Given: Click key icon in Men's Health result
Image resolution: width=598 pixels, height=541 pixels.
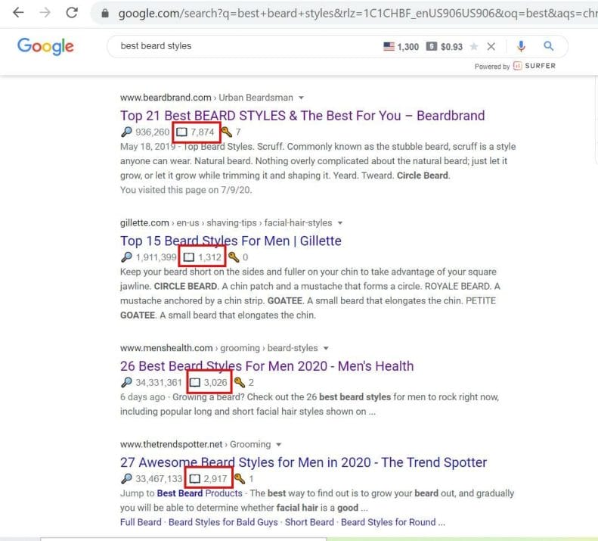Looking at the screenshot, I should click(x=240, y=382).
